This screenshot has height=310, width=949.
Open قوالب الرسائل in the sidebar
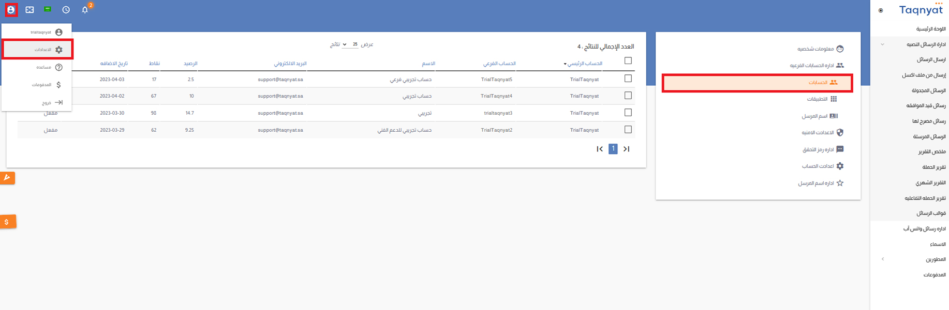931,213
